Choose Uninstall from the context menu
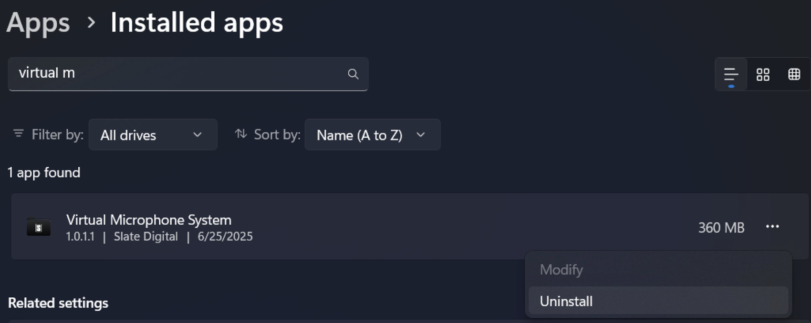The width and height of the screenshot is (811, 323). tap(658, 301)
